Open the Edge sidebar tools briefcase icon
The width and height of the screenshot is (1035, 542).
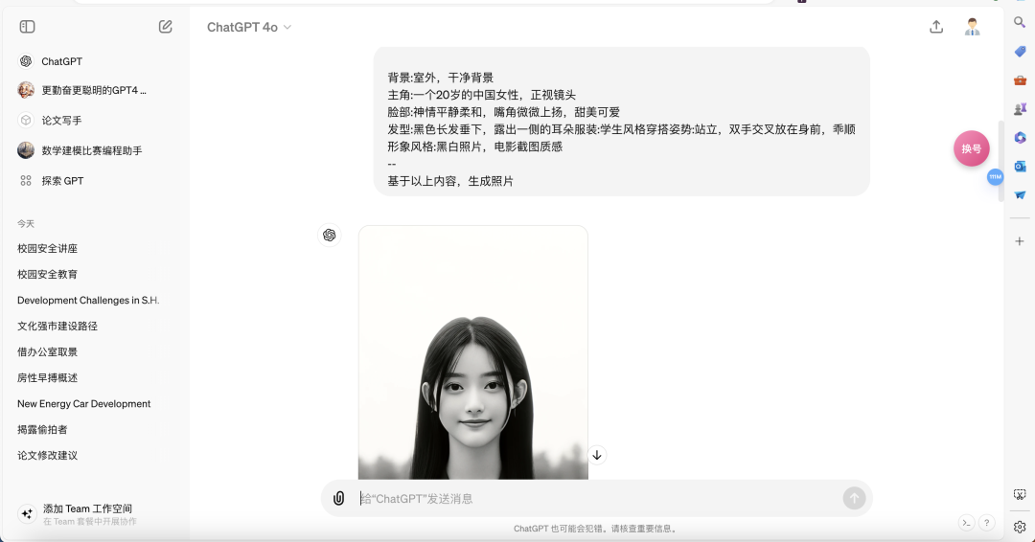click(x=1020, y=80)
